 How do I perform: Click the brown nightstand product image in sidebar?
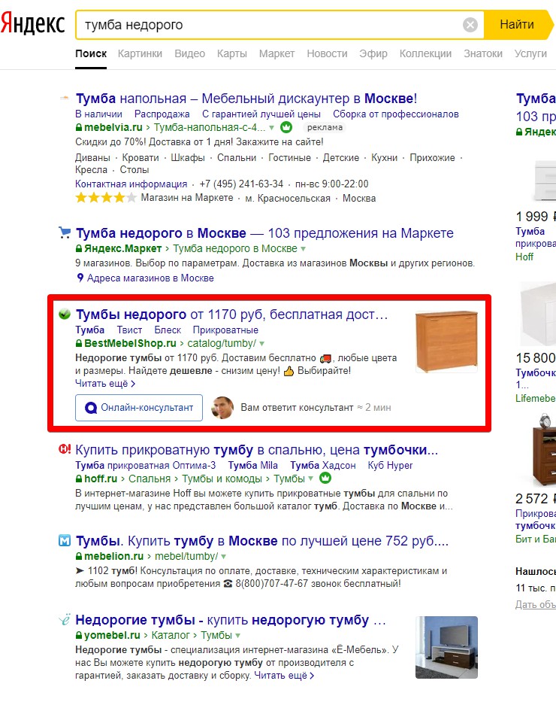pyautogui.click(x=545, y=450)
